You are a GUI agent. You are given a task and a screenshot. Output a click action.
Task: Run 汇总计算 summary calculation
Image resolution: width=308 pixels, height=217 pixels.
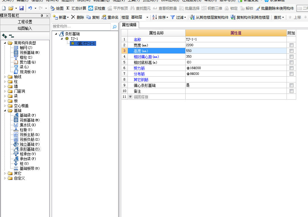click(x=76, y=8)
